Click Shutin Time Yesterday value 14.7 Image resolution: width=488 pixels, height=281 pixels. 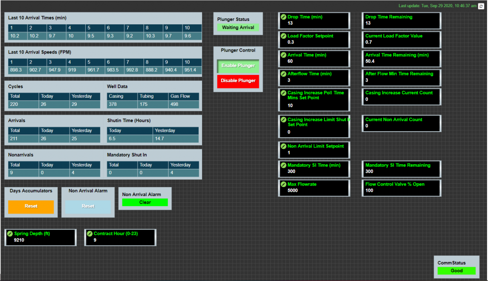pos(176,139)
